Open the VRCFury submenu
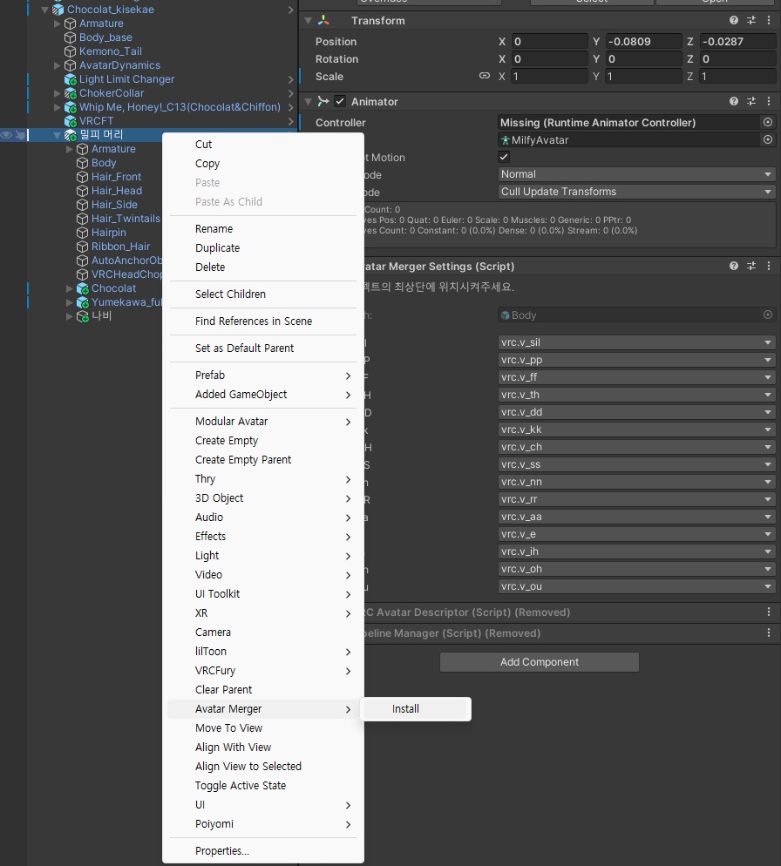The height and width of the screenshot is (866, 781). [263, 671]
